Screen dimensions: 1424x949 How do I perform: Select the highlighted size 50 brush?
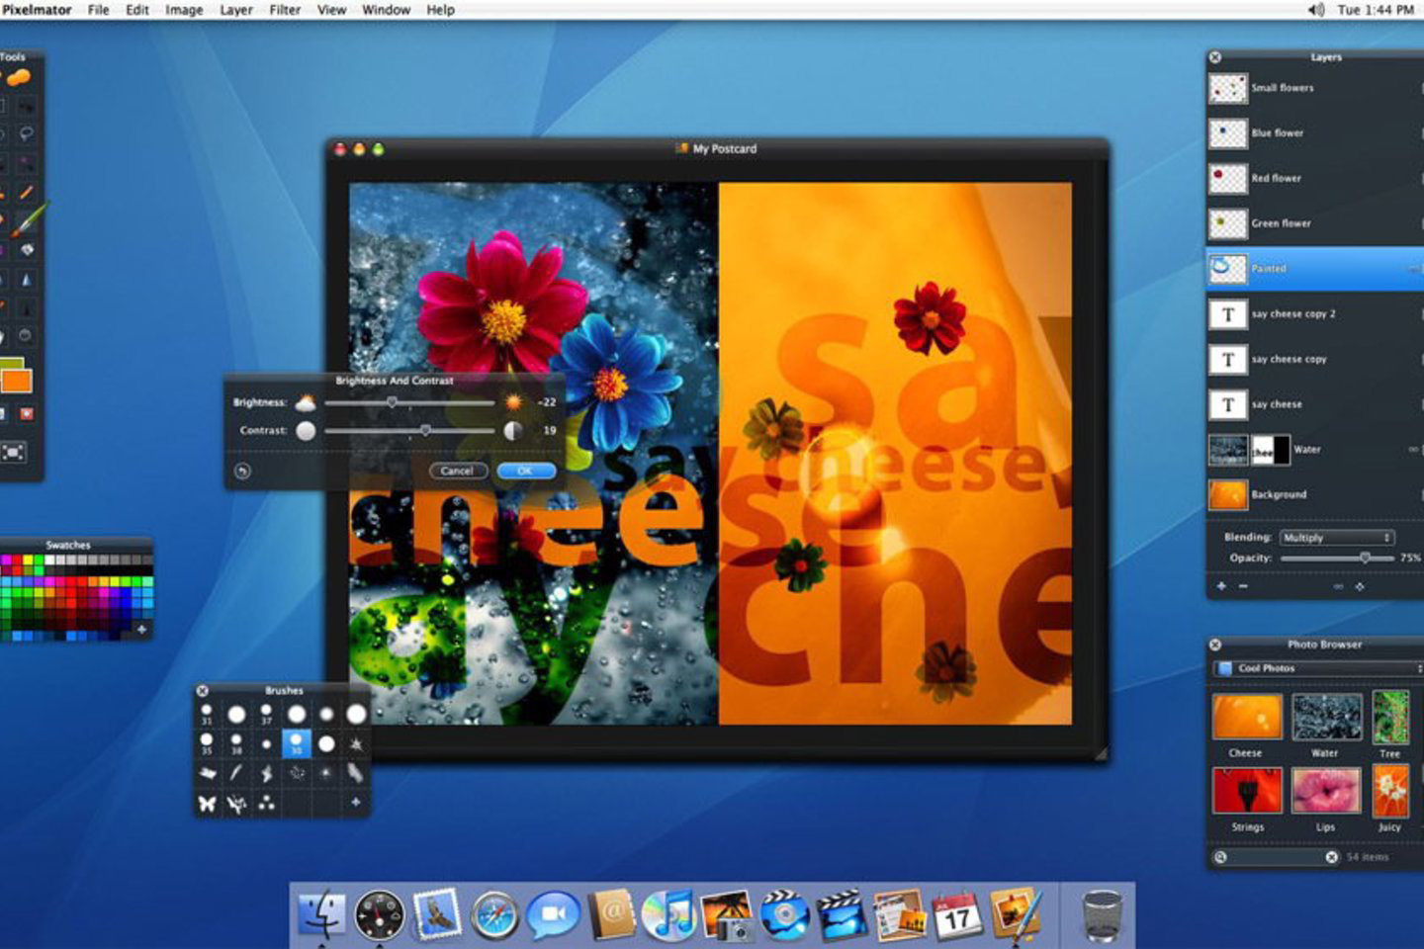(x=296, y=743)
